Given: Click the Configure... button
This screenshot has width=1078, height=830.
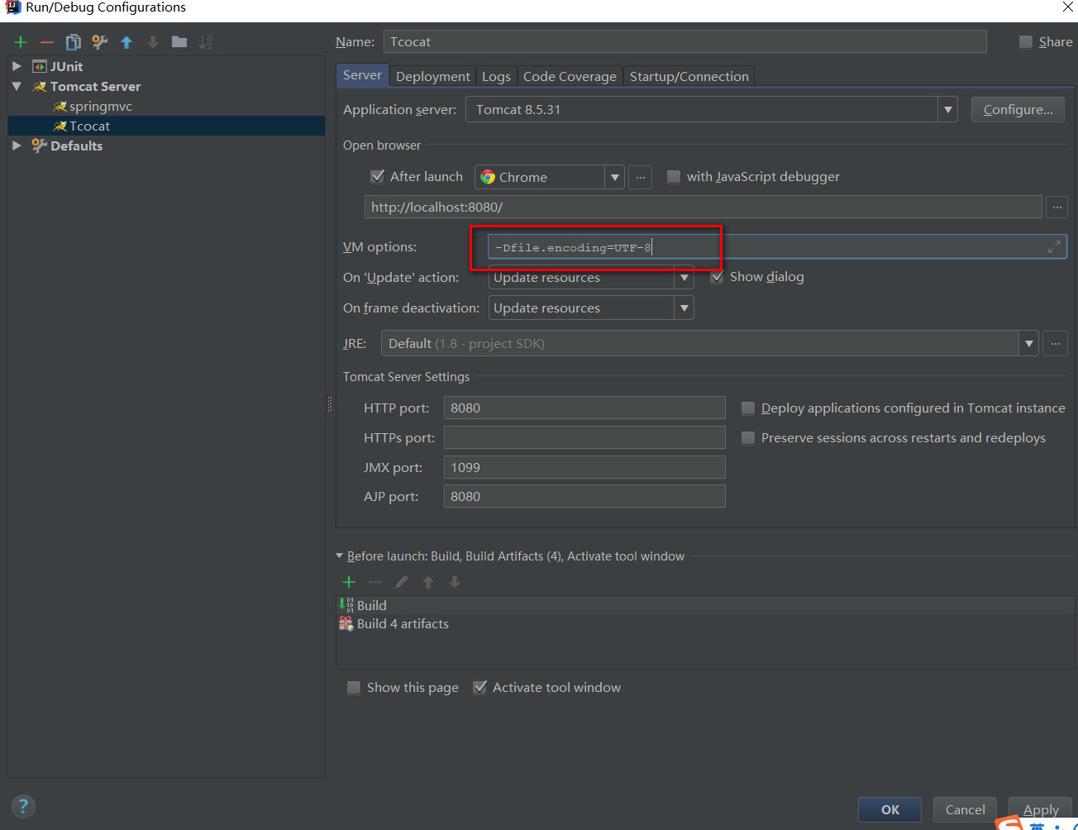Looking at the screenshot, I should [x=1018, y=109].
